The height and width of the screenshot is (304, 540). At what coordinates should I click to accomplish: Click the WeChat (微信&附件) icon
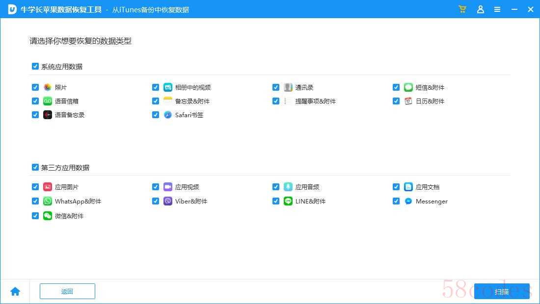(48, 216)
